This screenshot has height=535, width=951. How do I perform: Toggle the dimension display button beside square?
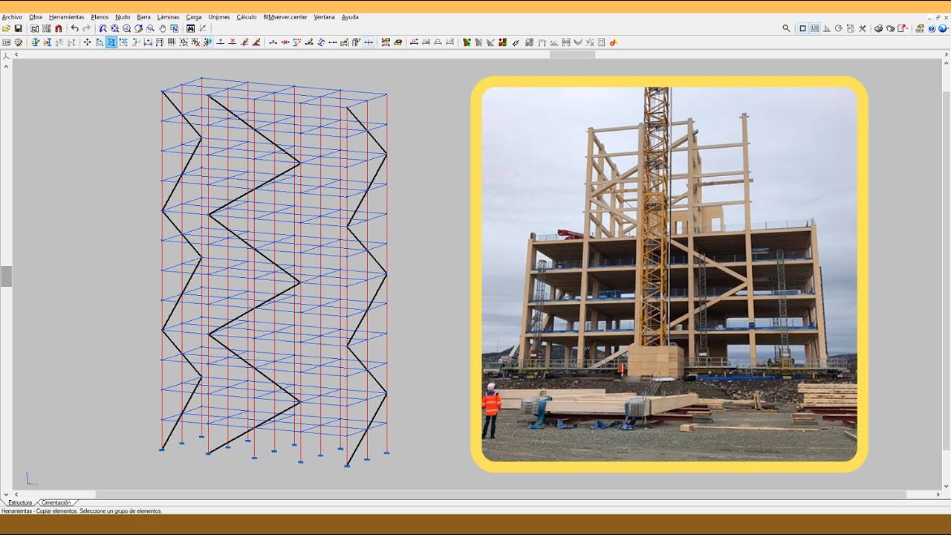coord(815,28)
